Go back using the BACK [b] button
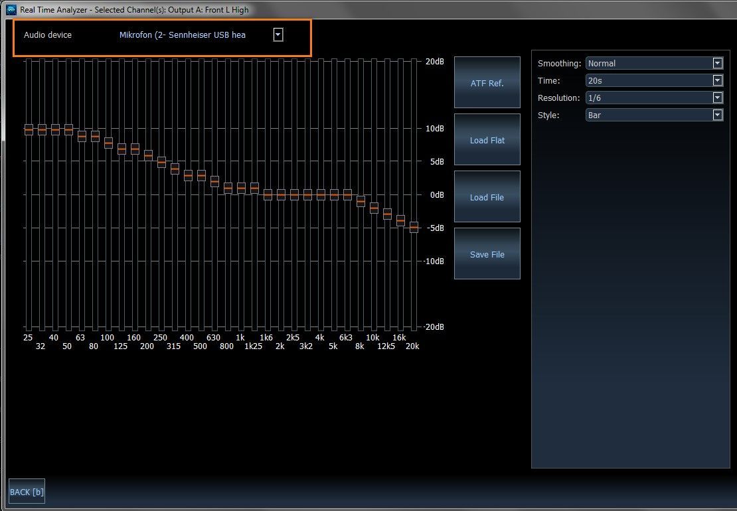This screenshot has height=511, width=737. pyautogui.click(x=27, y=492)
